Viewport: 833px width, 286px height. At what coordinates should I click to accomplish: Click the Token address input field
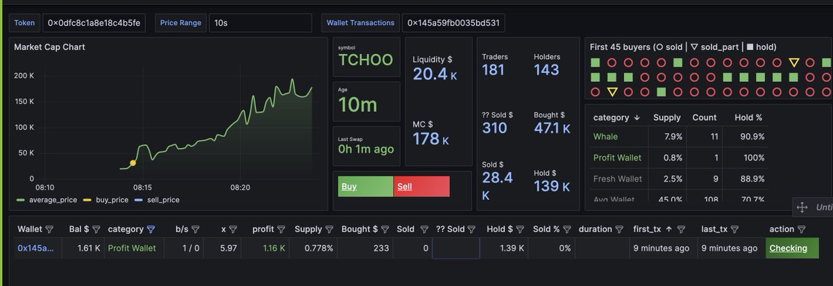[x=94, y=23]
